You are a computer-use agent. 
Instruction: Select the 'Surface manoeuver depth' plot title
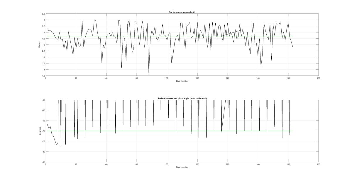(x=182, y=12)
